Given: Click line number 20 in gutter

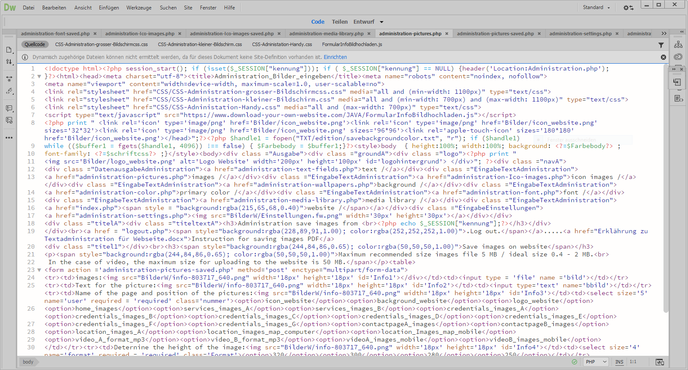Looking at the screenshot, I should [31, 247].
